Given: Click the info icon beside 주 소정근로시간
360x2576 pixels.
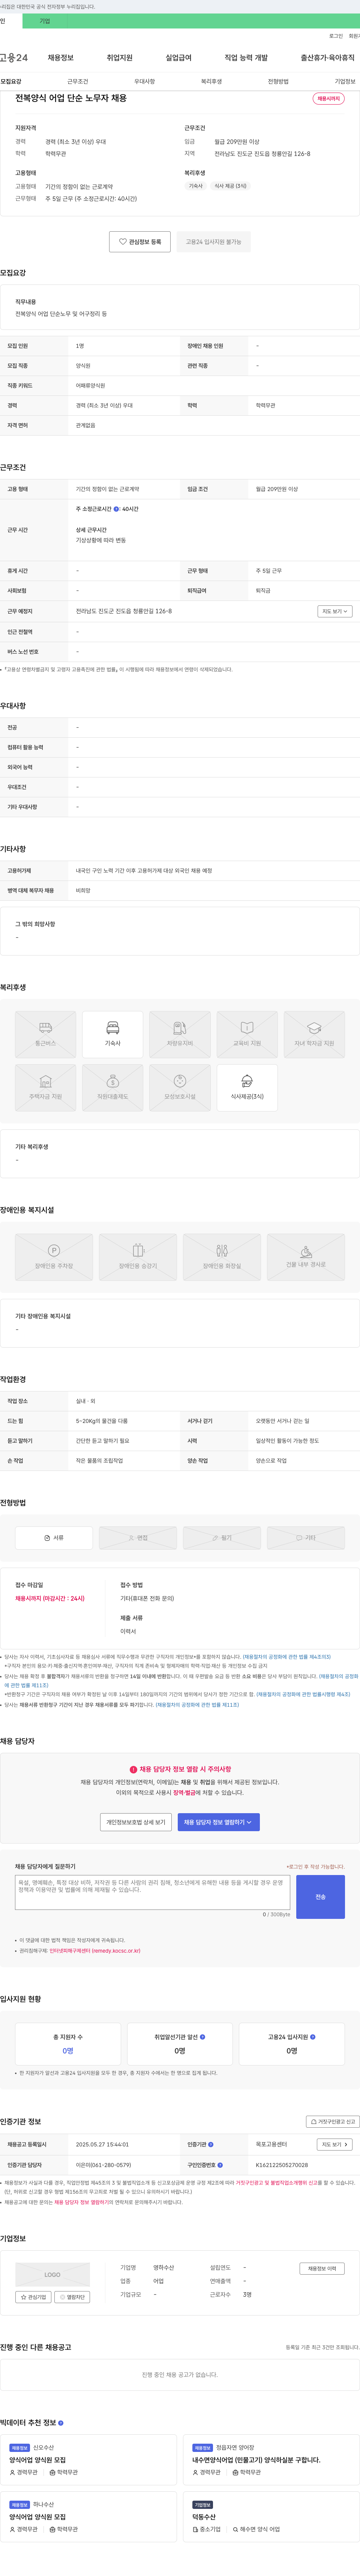Looking at the screenshot, I should click(x=116, y=509).
